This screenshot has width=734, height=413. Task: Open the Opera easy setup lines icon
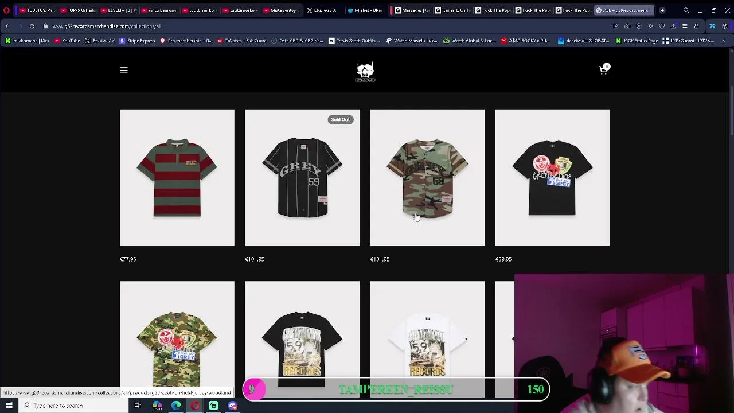[685, 26]
